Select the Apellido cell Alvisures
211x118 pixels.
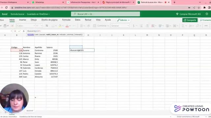[40, 77]
